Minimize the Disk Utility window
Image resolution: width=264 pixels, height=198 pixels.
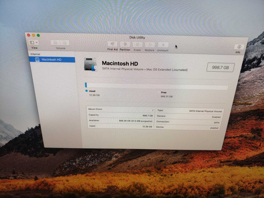point(34,35)
